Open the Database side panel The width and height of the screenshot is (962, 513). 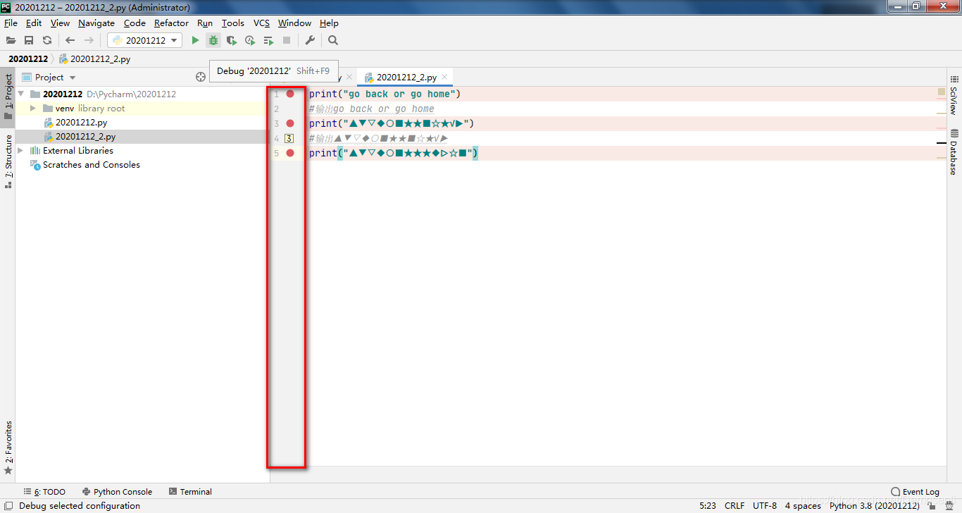pyautogui.click(x=954, y=152)
